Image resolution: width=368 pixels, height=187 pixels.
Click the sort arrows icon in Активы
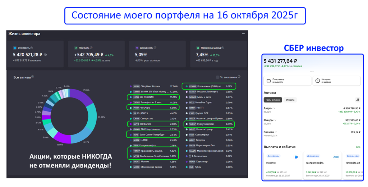[357, 100]
